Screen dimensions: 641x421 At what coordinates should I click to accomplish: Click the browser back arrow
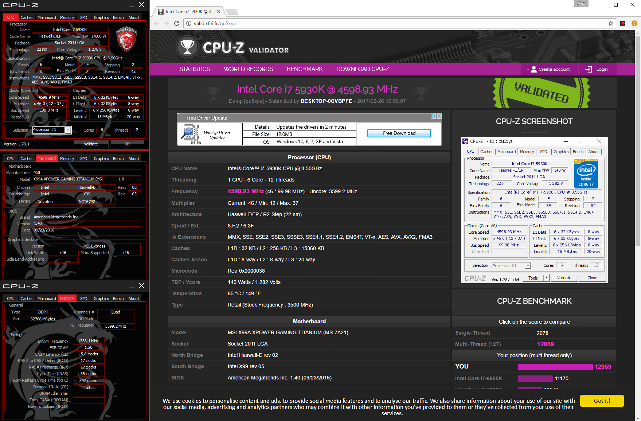coord(156,23)
